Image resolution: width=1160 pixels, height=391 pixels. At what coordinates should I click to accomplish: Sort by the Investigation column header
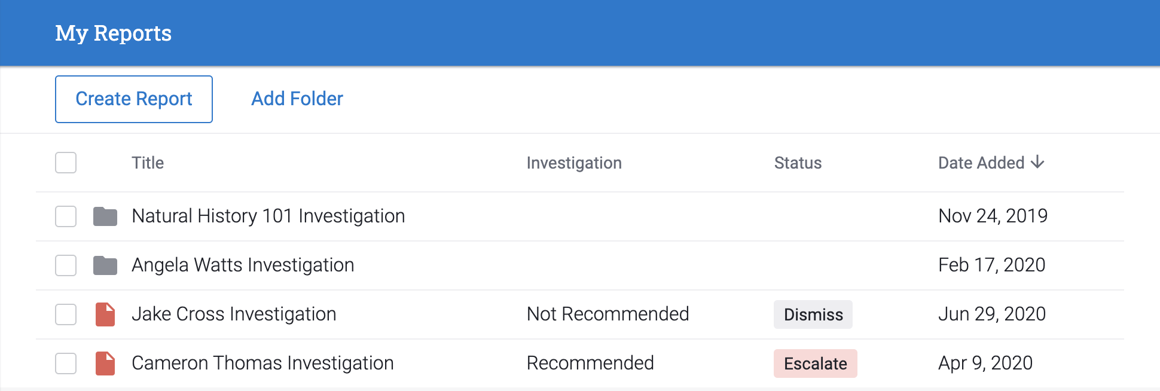pos(574,163)
